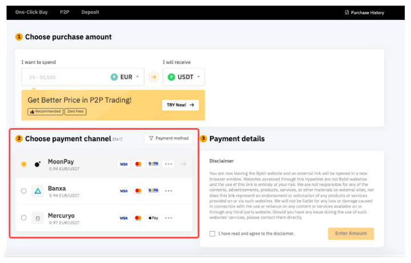Select the MoonPay radio button
This screenshot has height=263, width=411.
coord(24,164)
